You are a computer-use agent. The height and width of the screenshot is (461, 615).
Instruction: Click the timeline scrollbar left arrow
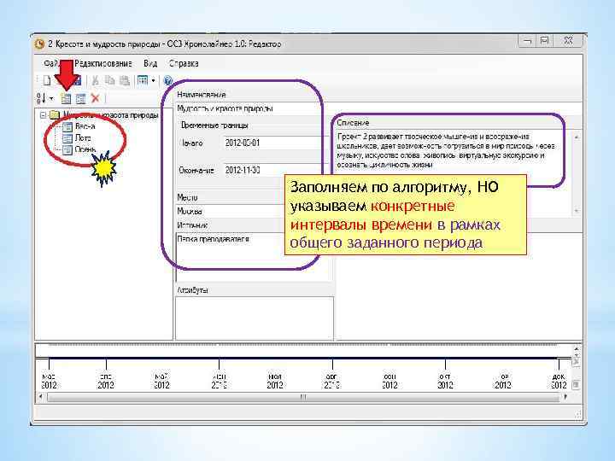[x=40, y=397]
